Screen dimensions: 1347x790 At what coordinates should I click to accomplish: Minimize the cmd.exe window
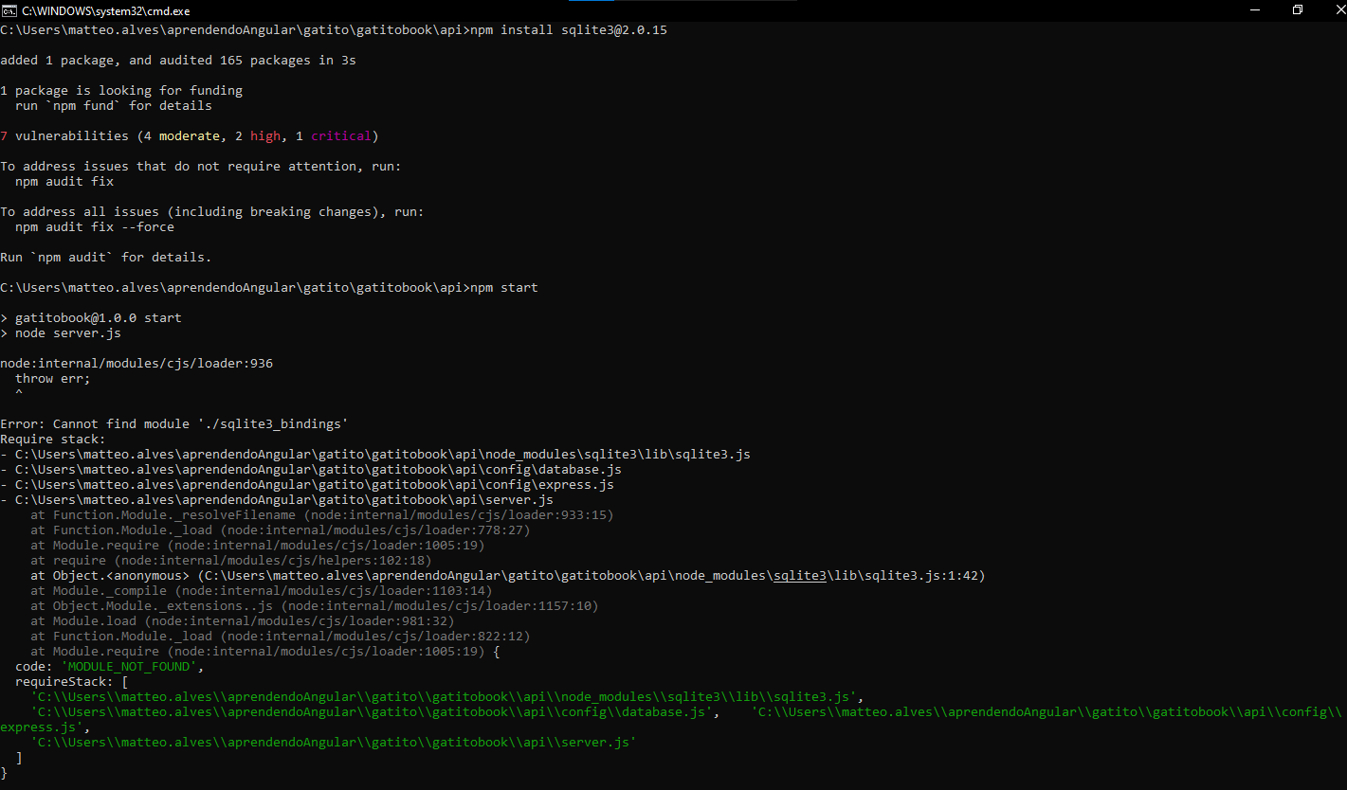click(x=1254, y=9)
